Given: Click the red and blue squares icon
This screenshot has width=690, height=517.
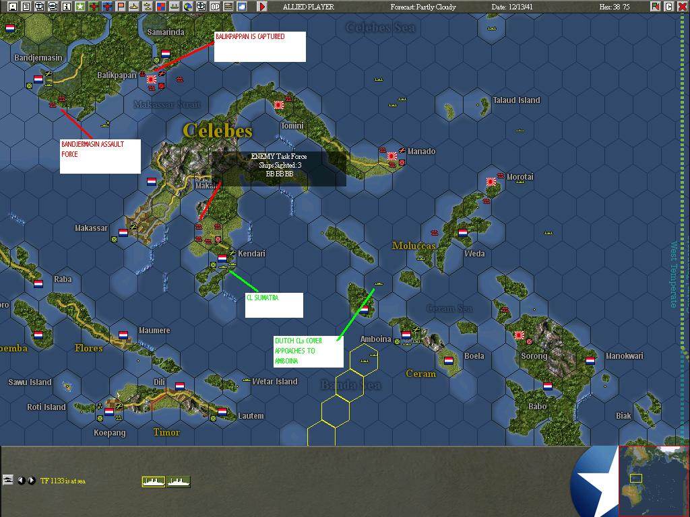Looking at the screenshot, I should point(160,6).
